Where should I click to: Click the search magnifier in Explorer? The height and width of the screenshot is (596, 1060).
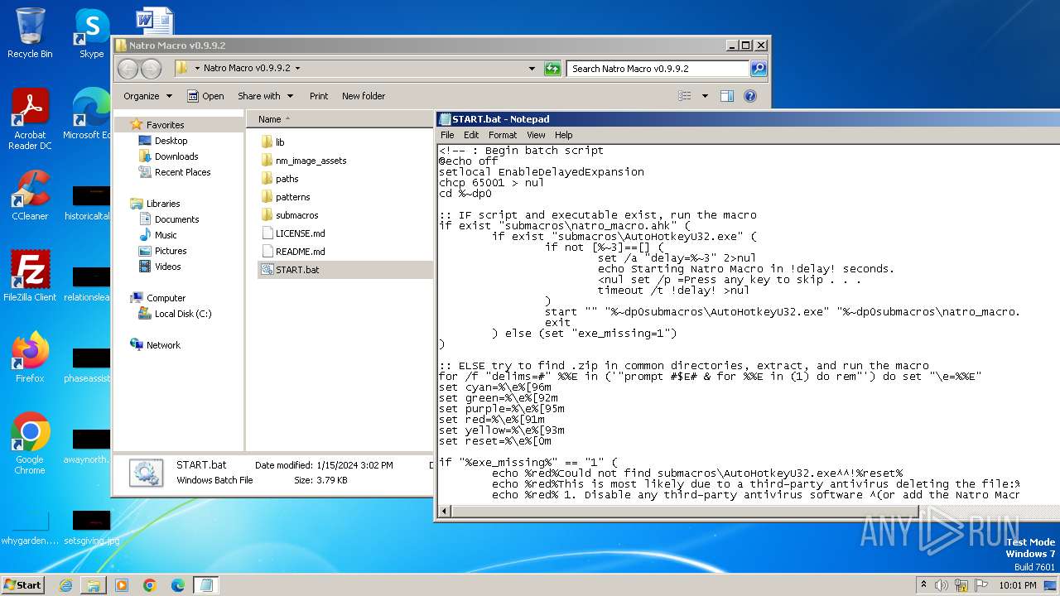[758, 69]
